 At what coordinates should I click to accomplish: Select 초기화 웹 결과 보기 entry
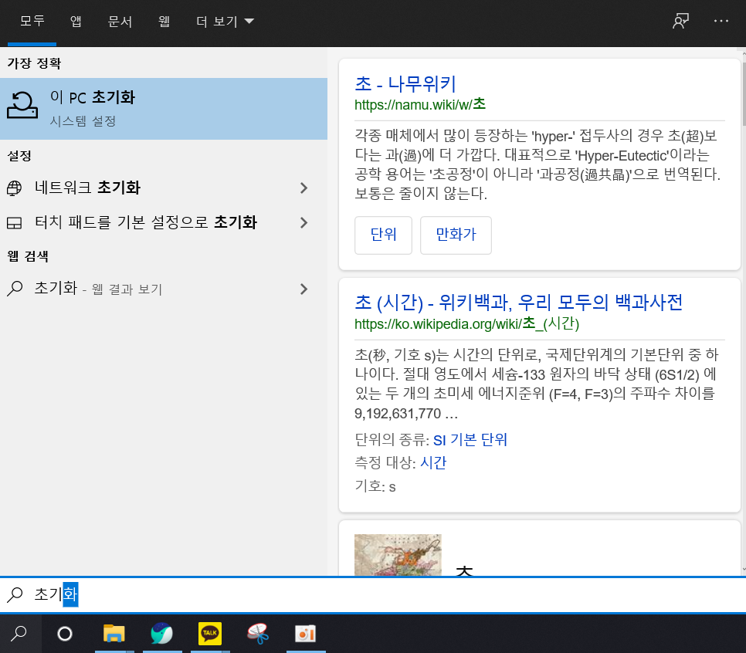click(x=164, y=289)
